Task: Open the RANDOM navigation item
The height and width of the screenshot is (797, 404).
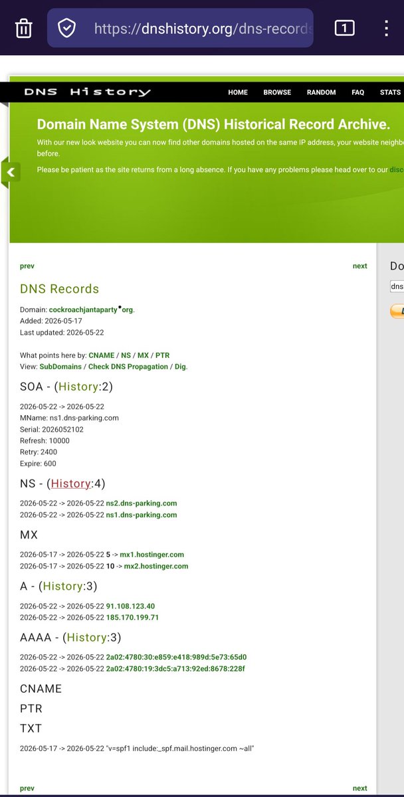Action: click(x=321, y=92)
